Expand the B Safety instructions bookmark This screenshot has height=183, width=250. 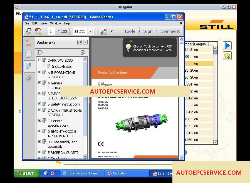tap(39, 104)
